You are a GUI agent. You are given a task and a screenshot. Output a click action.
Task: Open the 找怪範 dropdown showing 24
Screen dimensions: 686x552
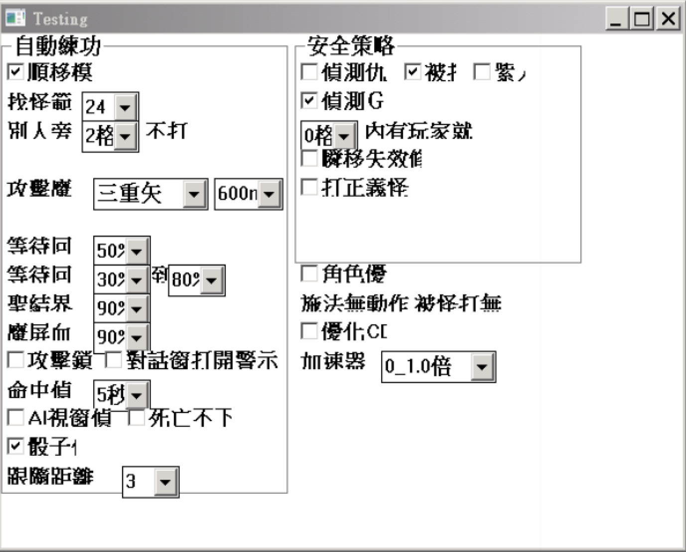[x=125, y=107]
